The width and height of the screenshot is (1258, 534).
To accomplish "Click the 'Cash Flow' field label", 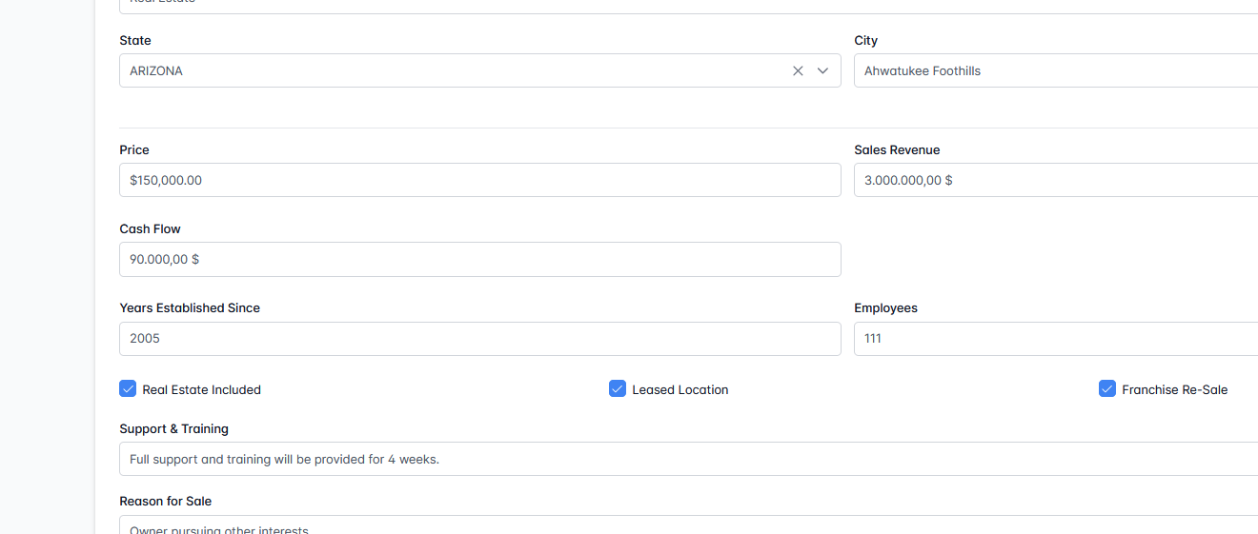I will 150,228.
